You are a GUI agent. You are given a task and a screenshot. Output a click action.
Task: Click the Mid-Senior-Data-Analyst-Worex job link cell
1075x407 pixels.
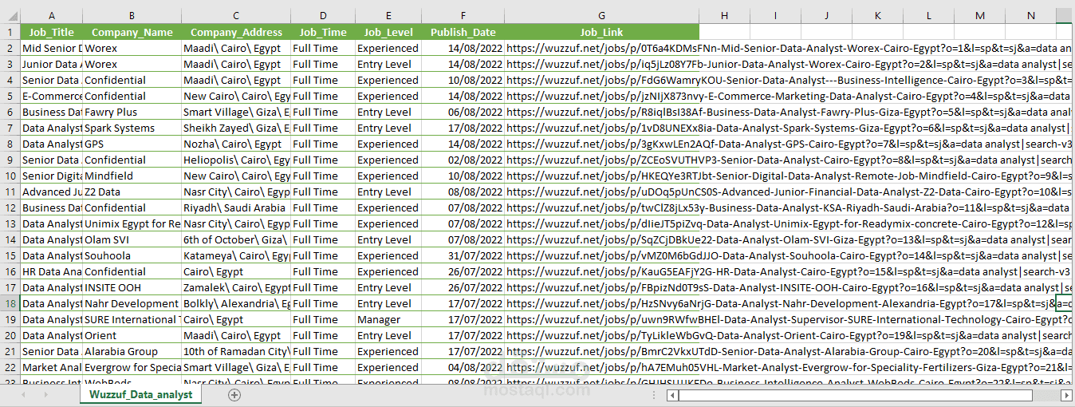click(x=602, y=48)
